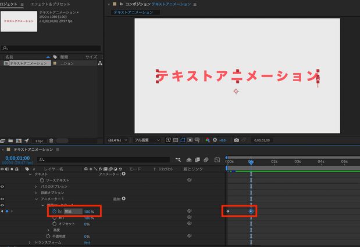This screenshot has width=360, height=247.
Task: Enable Frame Blending for the composition
Action: (198, 160)
